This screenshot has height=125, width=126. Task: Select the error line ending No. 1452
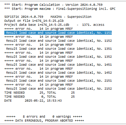[x=59, y=72]
